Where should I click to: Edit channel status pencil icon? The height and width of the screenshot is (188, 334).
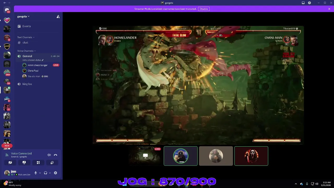tap(43, 60)
